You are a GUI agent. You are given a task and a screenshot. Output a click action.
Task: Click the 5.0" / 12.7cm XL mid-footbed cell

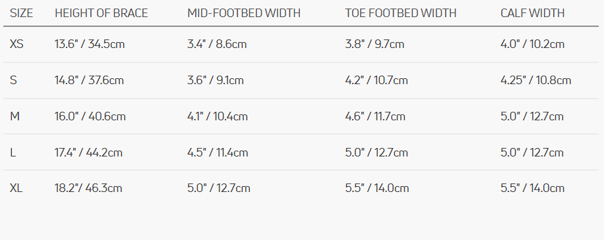(x=219, y=188)
